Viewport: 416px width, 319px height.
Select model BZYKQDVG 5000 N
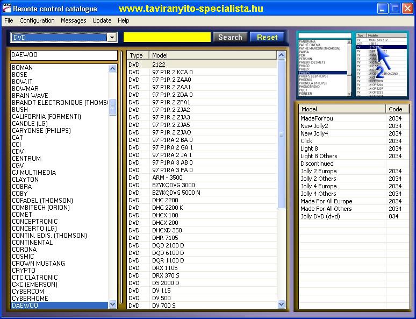pyautogui.click(x=202, y=193)
